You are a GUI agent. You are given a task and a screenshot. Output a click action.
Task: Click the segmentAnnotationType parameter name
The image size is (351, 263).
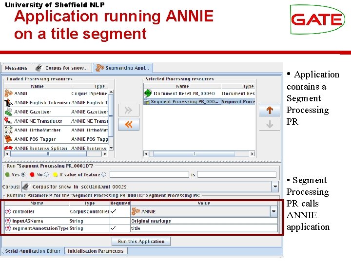click(x=40, y=228)
